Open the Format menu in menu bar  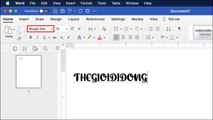(86, 3)
